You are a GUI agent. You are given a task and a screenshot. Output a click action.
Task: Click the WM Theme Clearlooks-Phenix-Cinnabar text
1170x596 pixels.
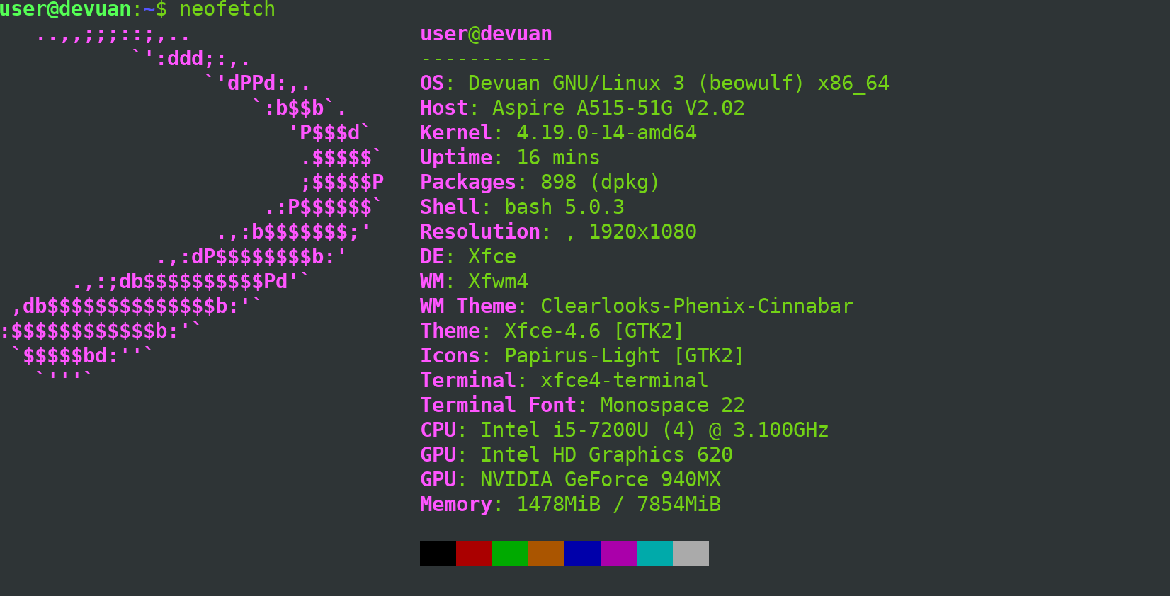[x=696, y=306]
